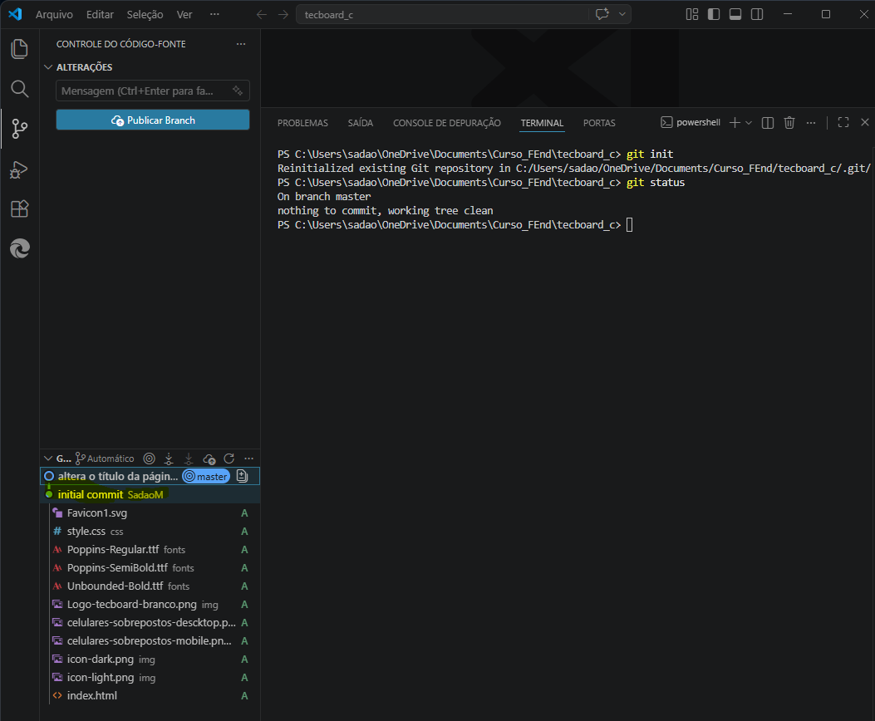This screenshot has width=875, height=721.
Task: Open Run and Debug view
Action: pos(19,169)
